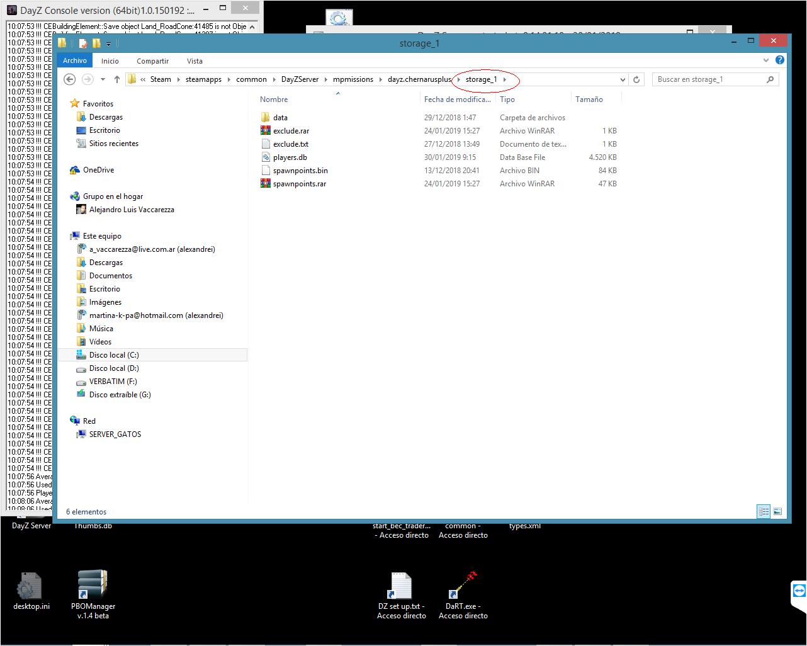This screenshot has height=646, width=807.
Task: Go back with the back arrow button
Action: (x=70, y=79)
